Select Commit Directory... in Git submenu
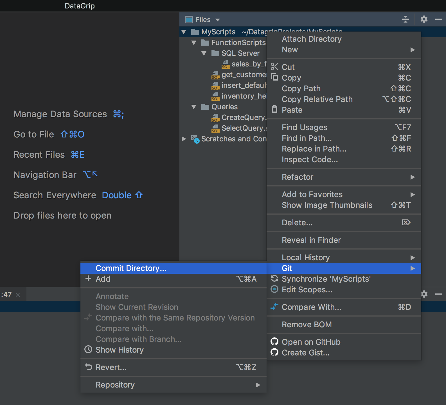Image resolution: width=446 pixels, height=405 pixels. (174, 268)
